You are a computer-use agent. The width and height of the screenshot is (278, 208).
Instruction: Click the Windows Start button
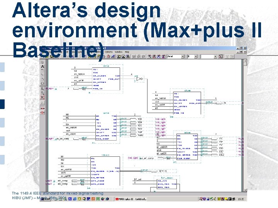[x=46, y=199]
